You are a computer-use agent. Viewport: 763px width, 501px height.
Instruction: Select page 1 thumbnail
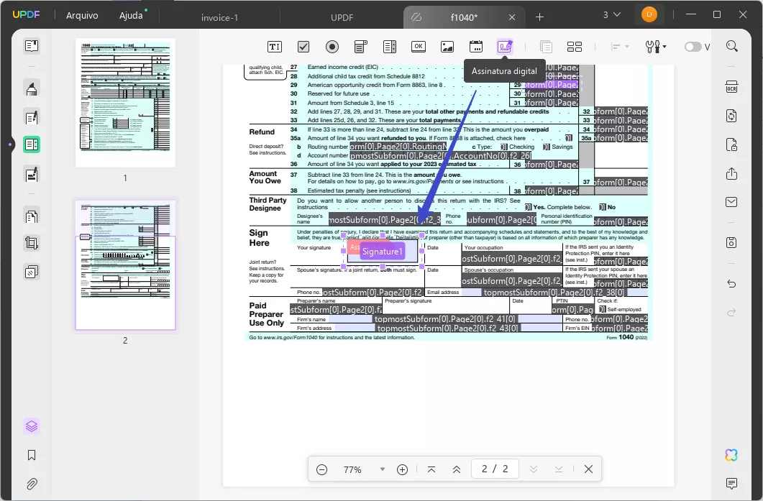point(125,103)
